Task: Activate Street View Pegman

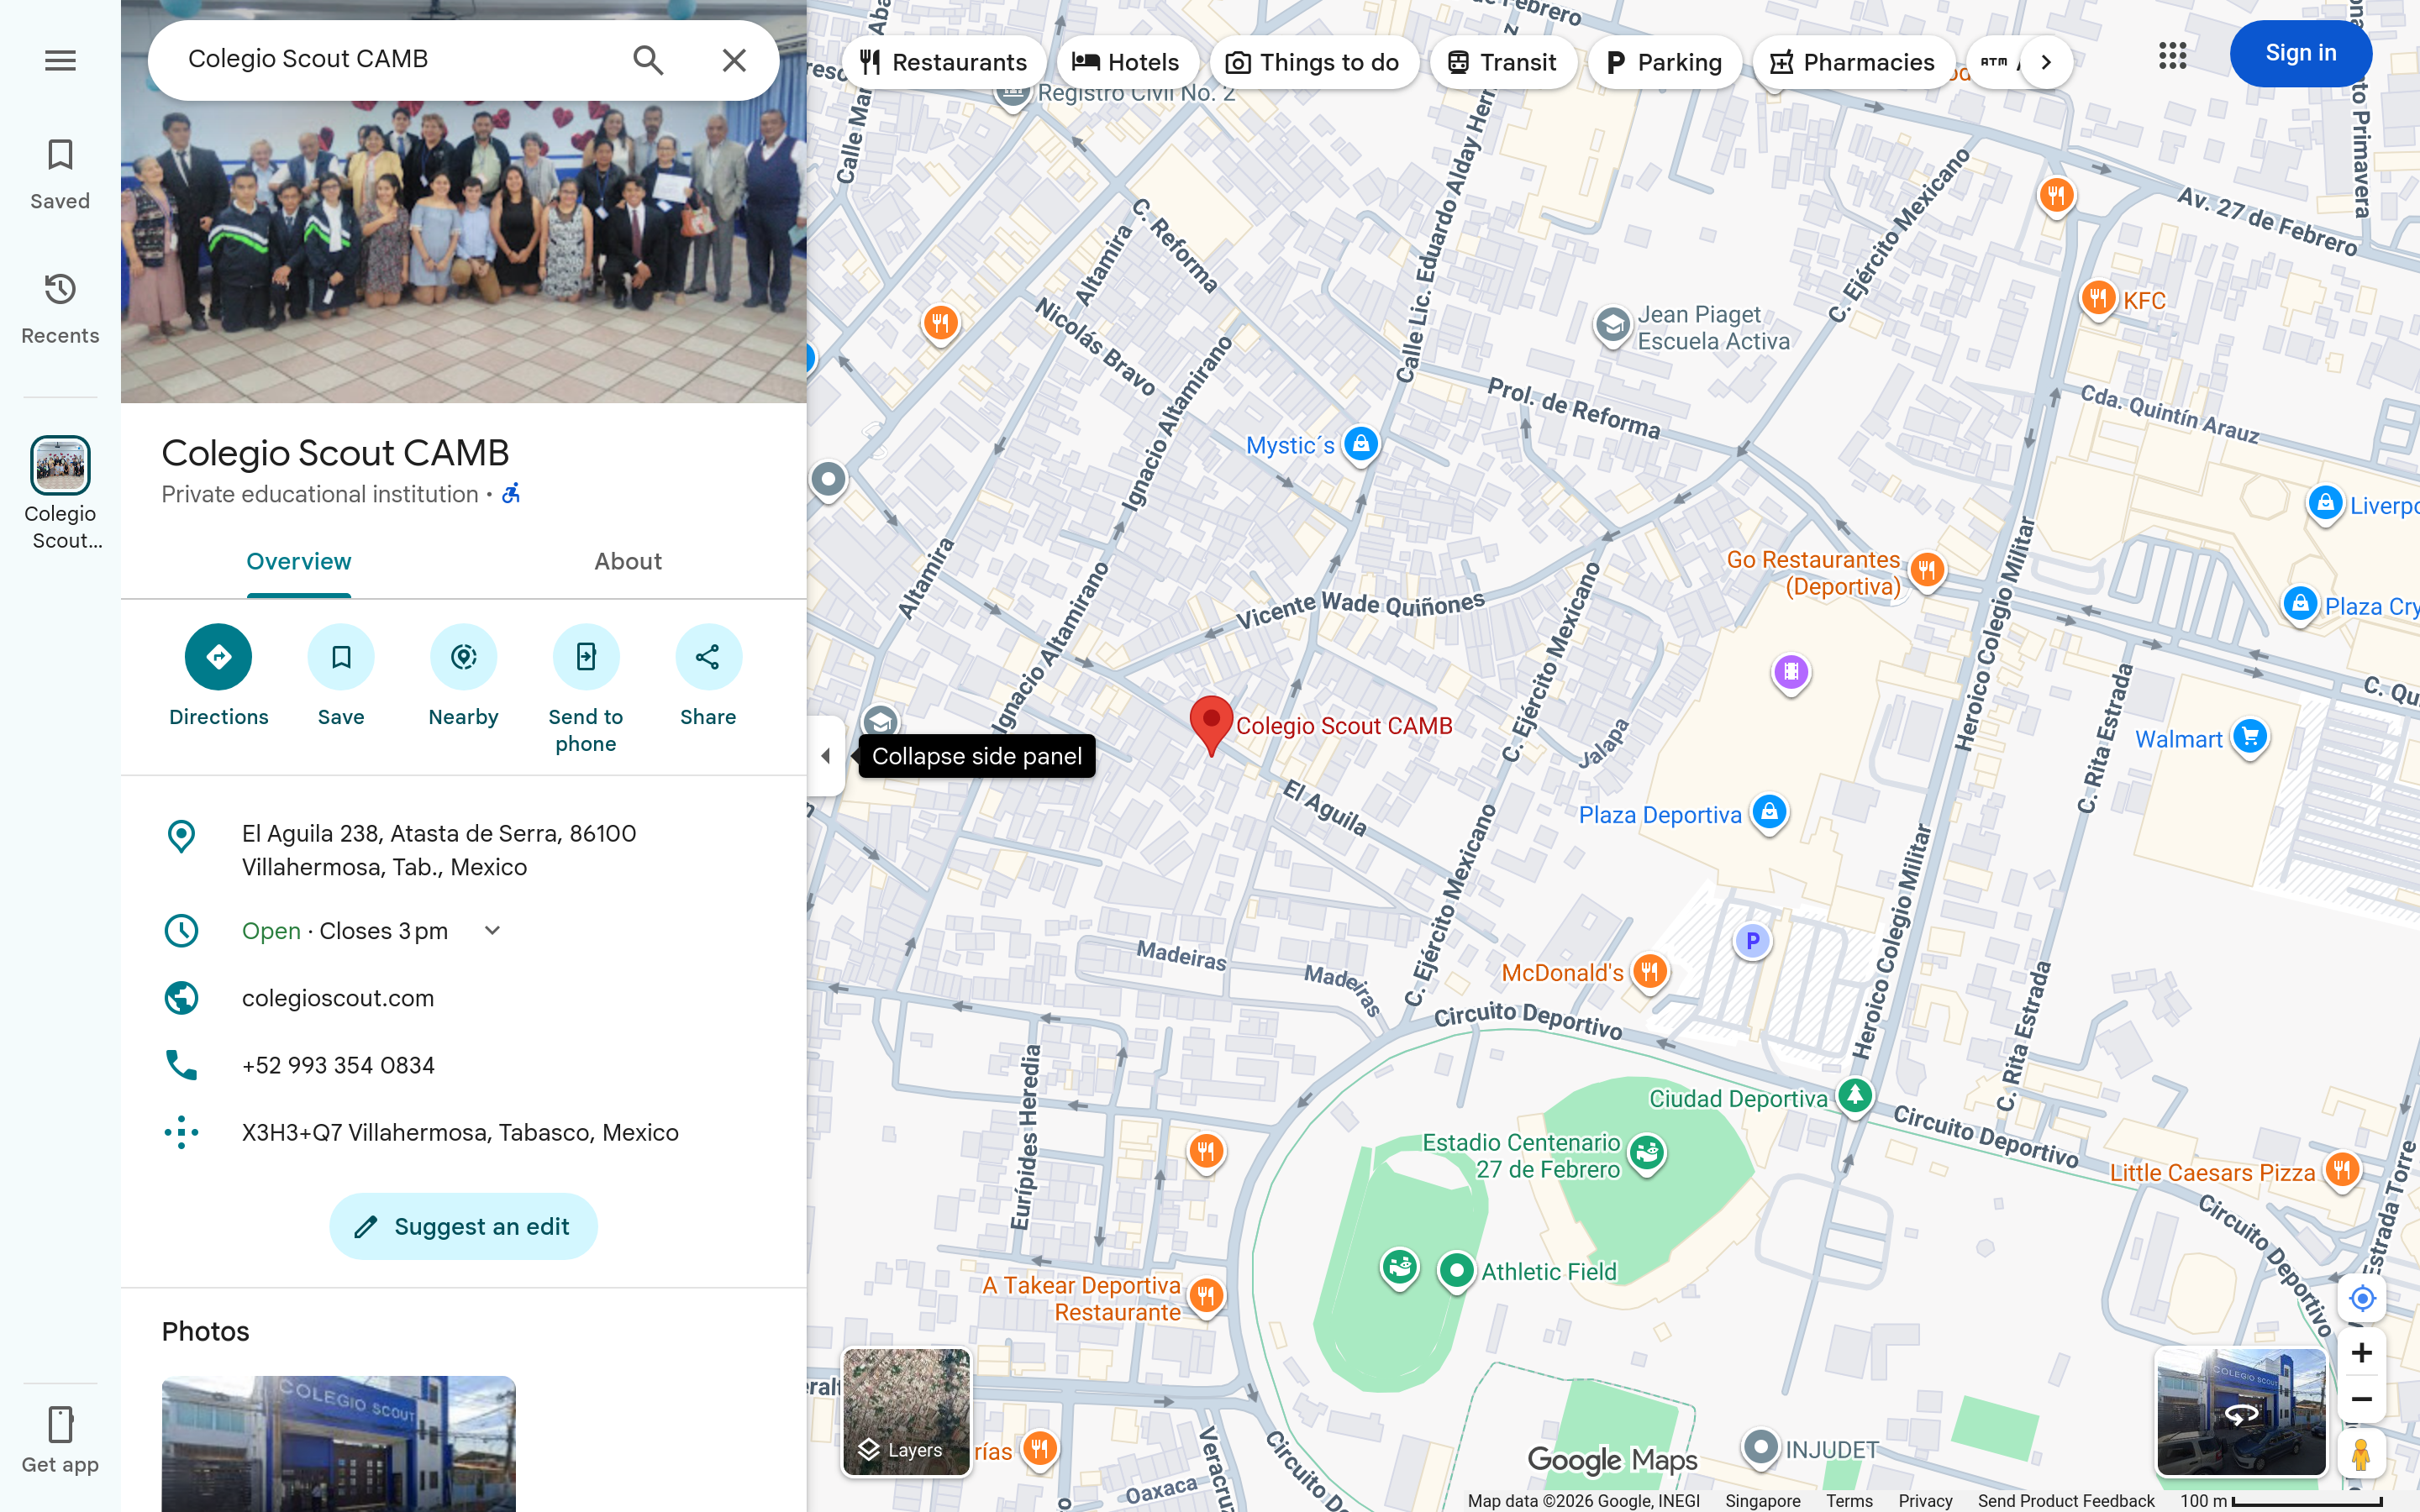Action: [2361, 1453]
